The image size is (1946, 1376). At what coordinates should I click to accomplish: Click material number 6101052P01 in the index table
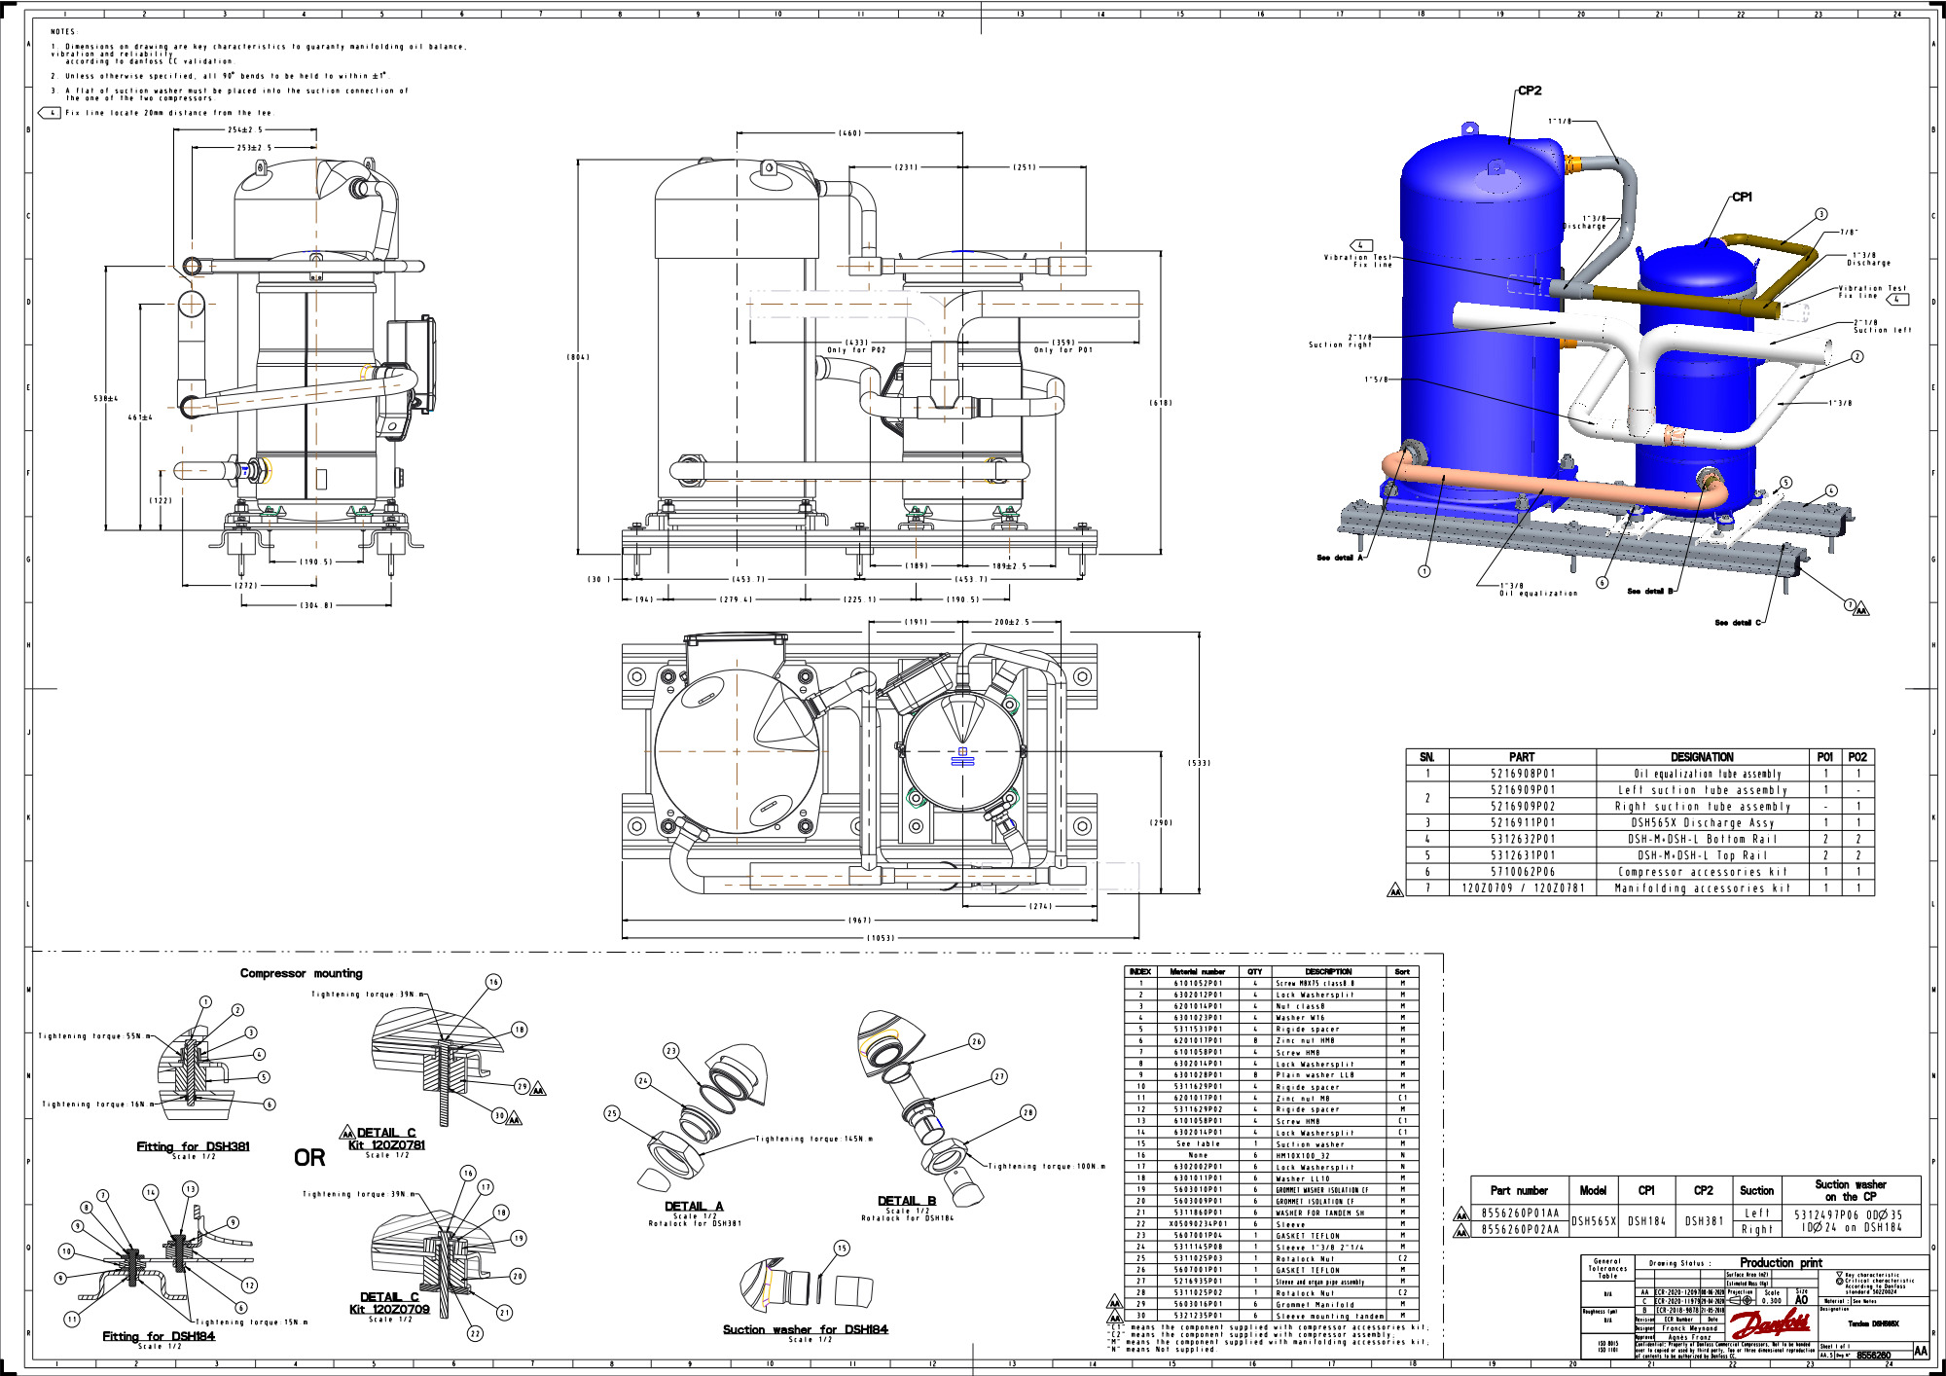1198,984
